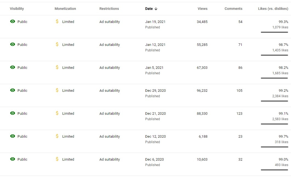Click the sort arrow next to Date
The height and width of the screenshot is (177, 291).
[156, 9]
